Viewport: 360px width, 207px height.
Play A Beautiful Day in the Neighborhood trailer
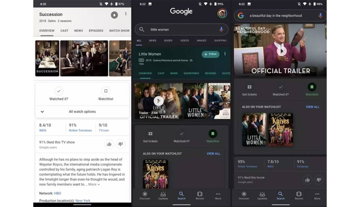pos(282,51)
